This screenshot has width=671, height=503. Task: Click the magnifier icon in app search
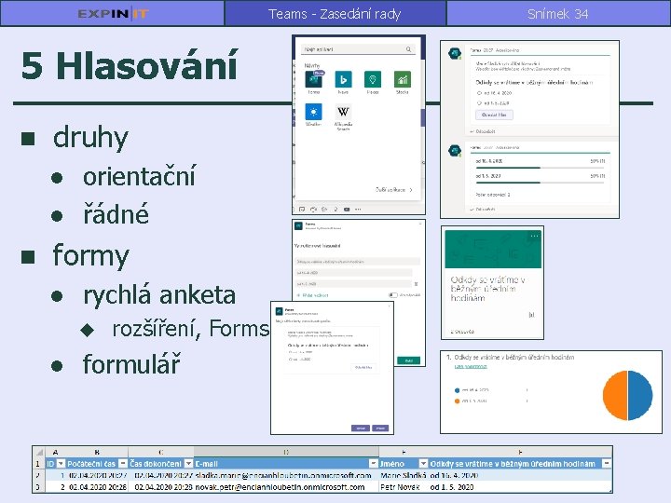point(409,49)
